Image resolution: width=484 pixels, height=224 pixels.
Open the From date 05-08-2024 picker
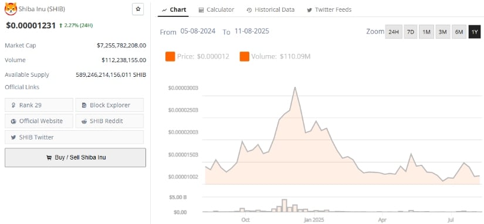coord(198,31)
